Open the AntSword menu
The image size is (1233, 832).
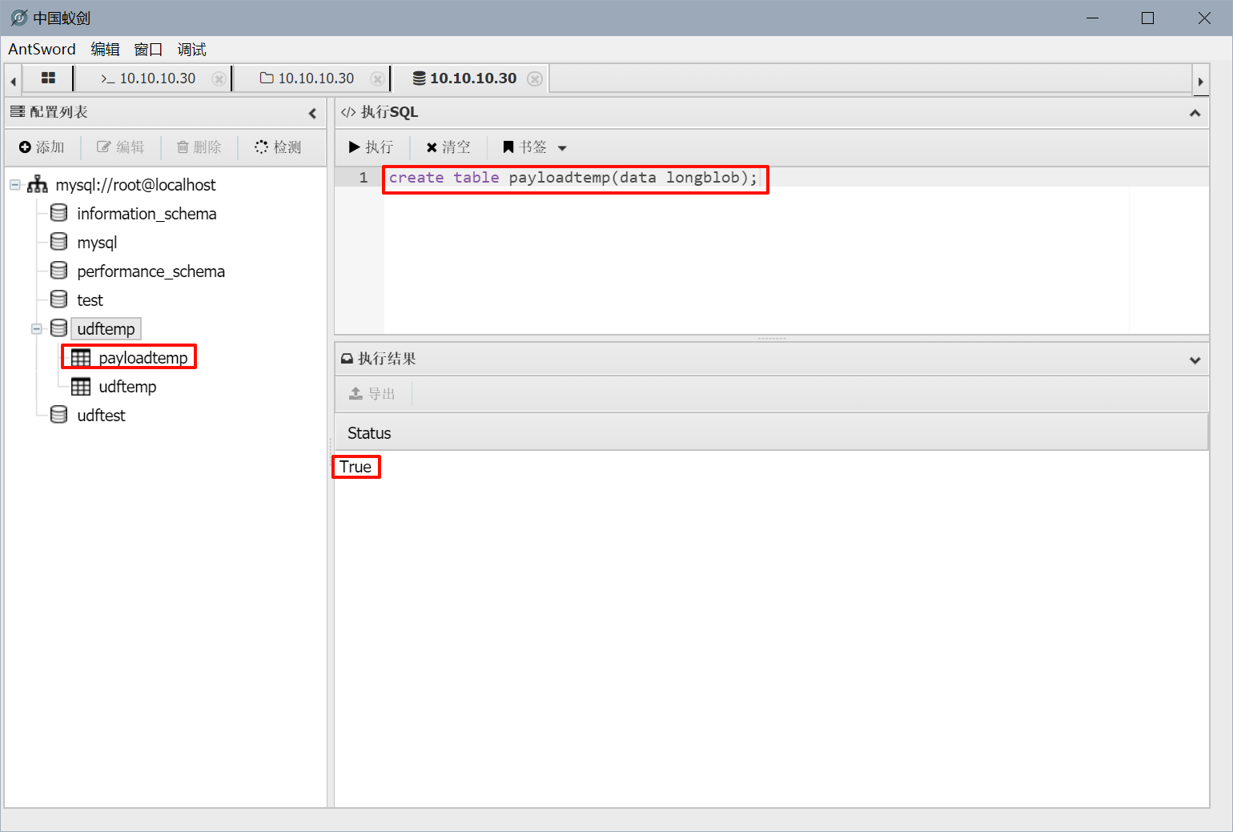(42, 50)
